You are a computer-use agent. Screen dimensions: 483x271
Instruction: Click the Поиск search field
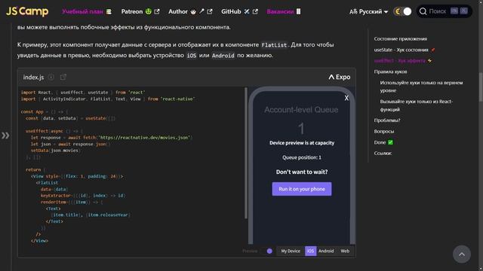[444, 12]
